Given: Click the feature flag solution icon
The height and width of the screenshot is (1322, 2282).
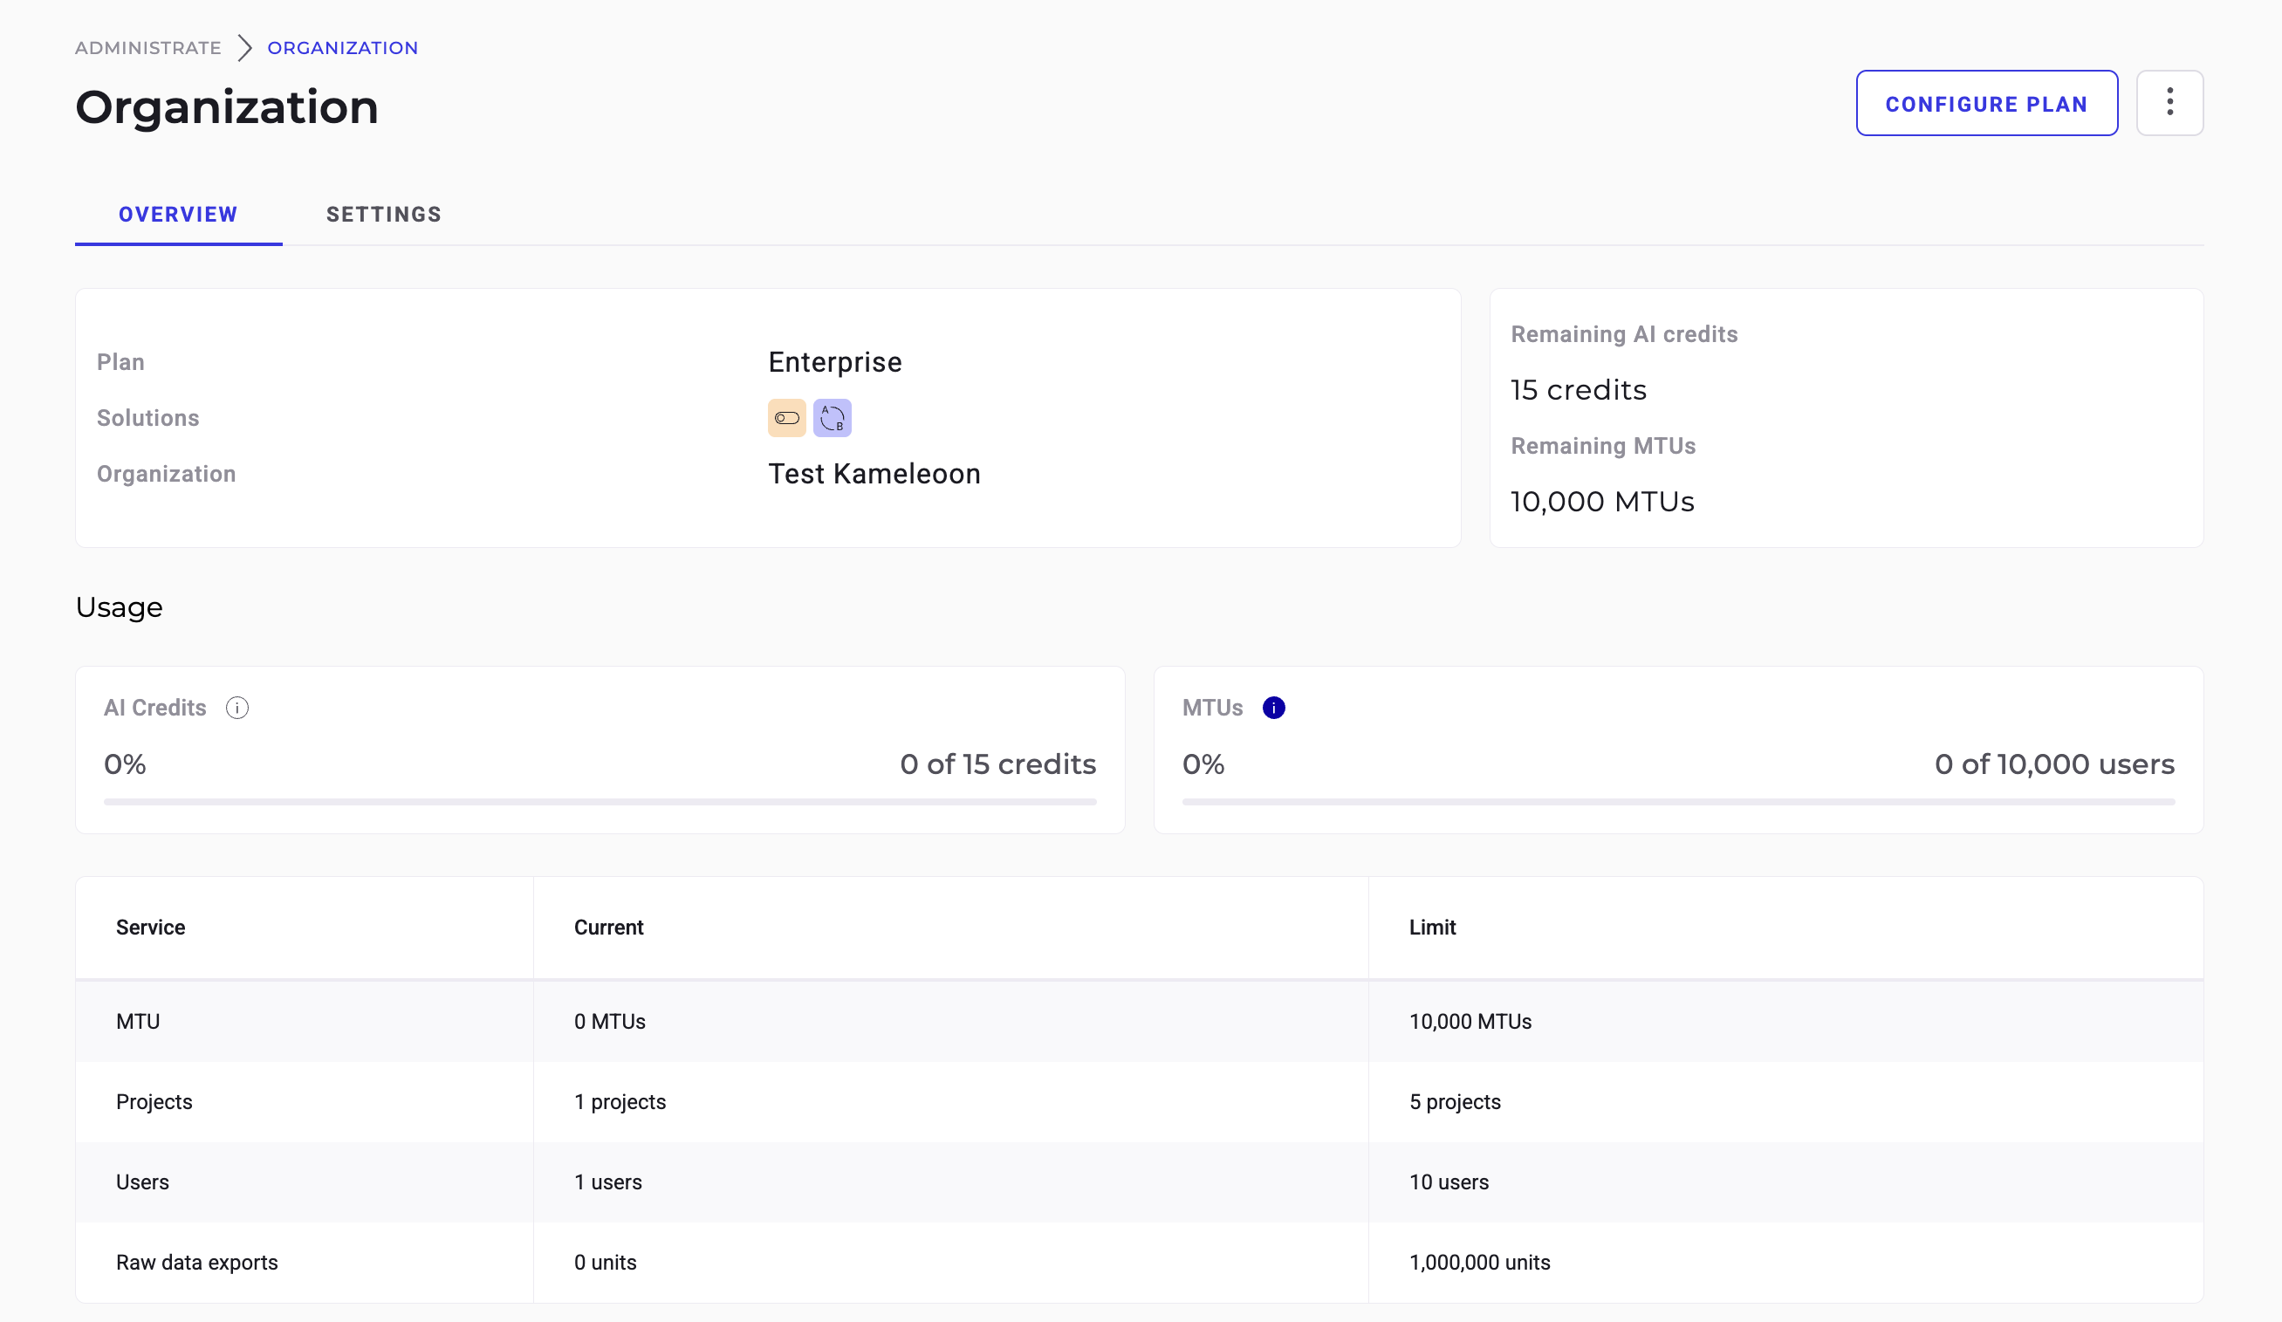Looking at the screenshot, I should [x=786, y=418].
